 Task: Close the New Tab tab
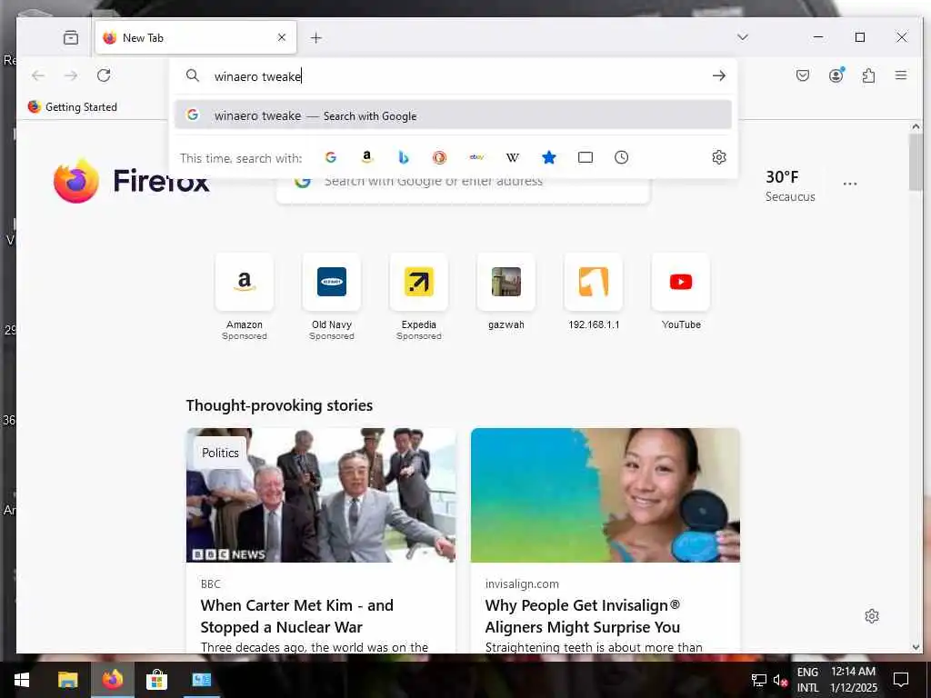[x=282, y=37]
